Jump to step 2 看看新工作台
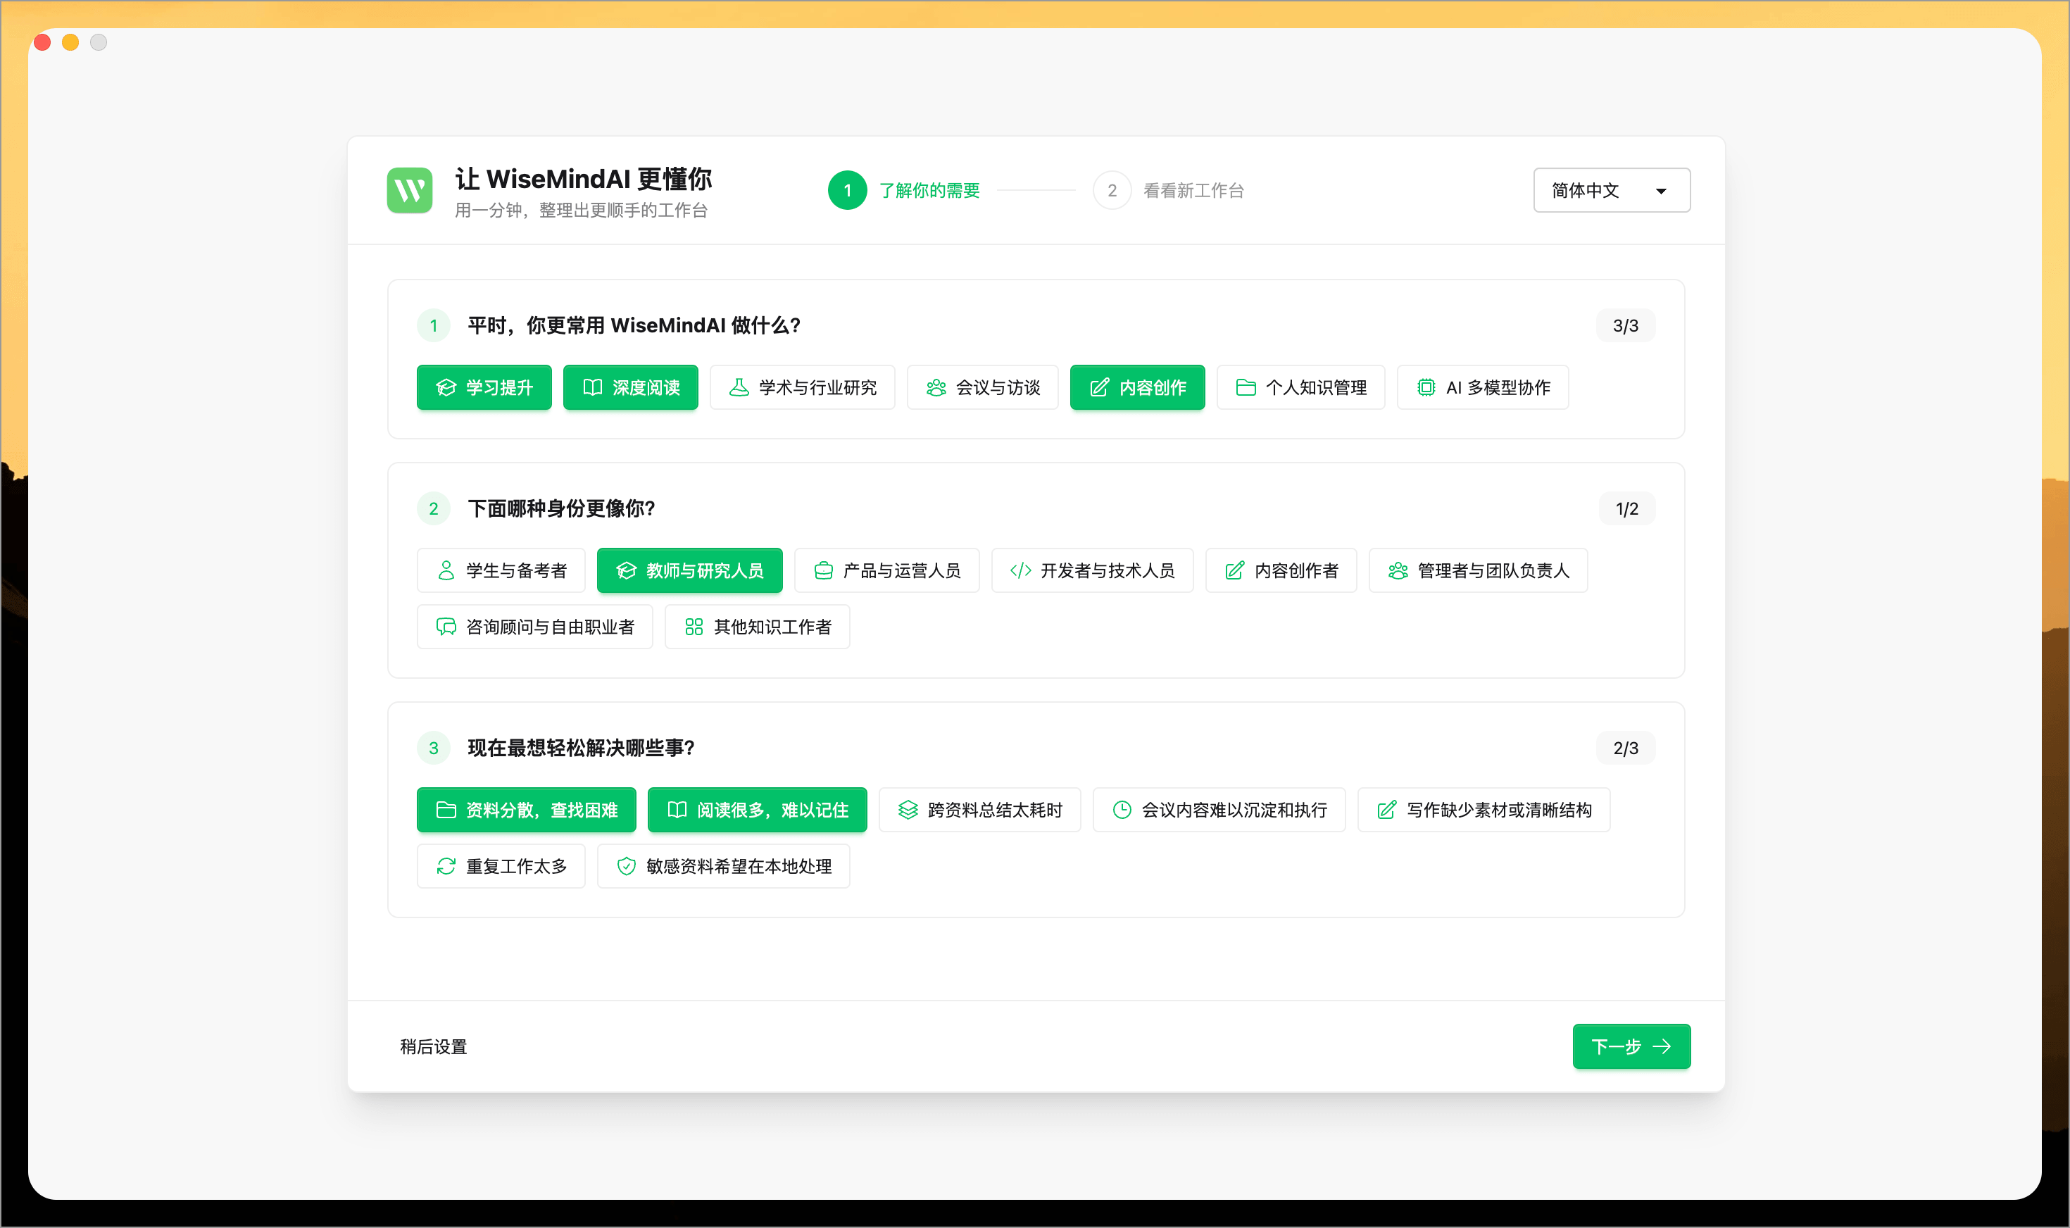Viewport: 2070px width, 1228px height. (1168, 190)
